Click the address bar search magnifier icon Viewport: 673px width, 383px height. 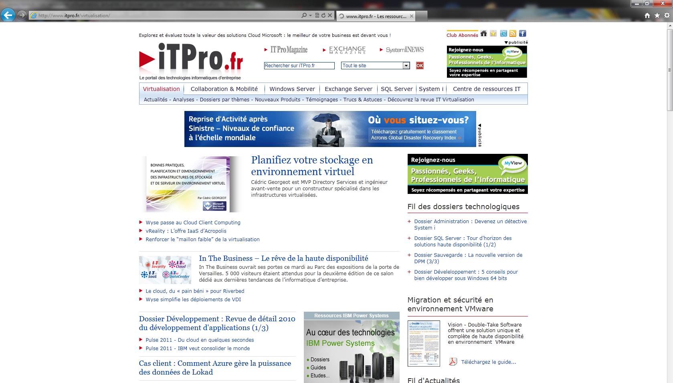click(304, 15)
